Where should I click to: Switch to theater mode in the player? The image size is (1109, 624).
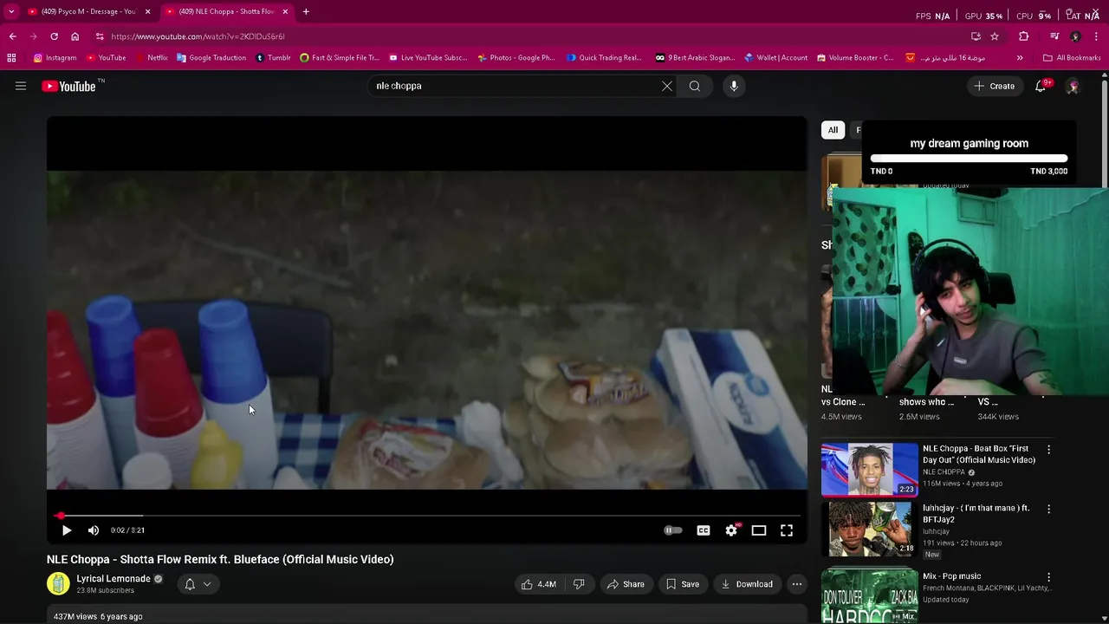click(759, 530)
